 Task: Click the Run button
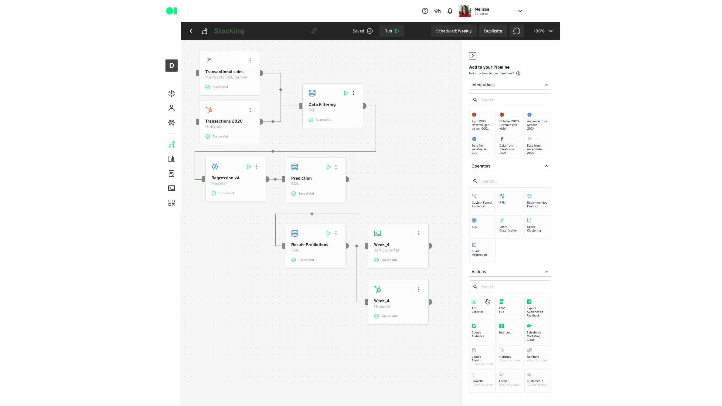pos(392,31)
